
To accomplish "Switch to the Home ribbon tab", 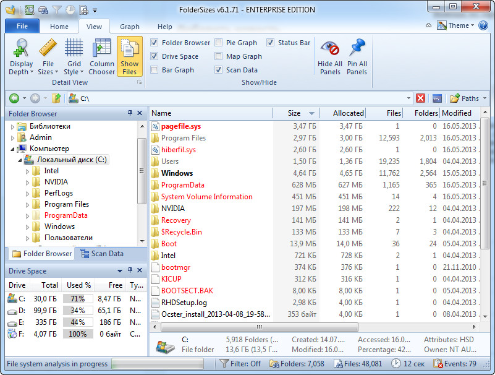I will [59, 27].
